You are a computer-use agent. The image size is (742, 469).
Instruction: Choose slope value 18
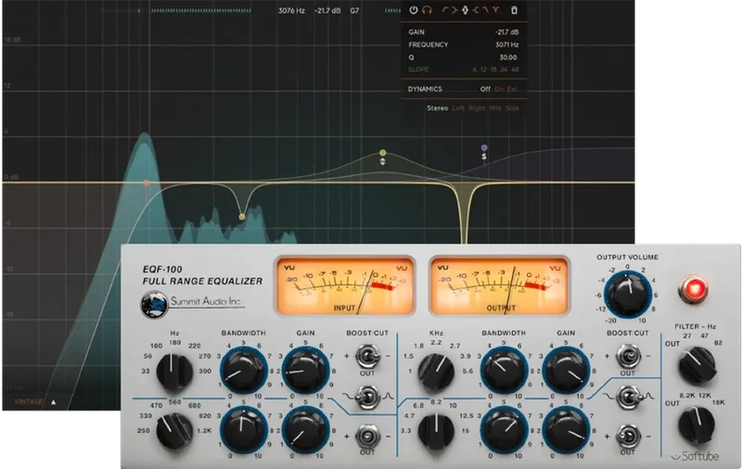click(x=493, y=70)
